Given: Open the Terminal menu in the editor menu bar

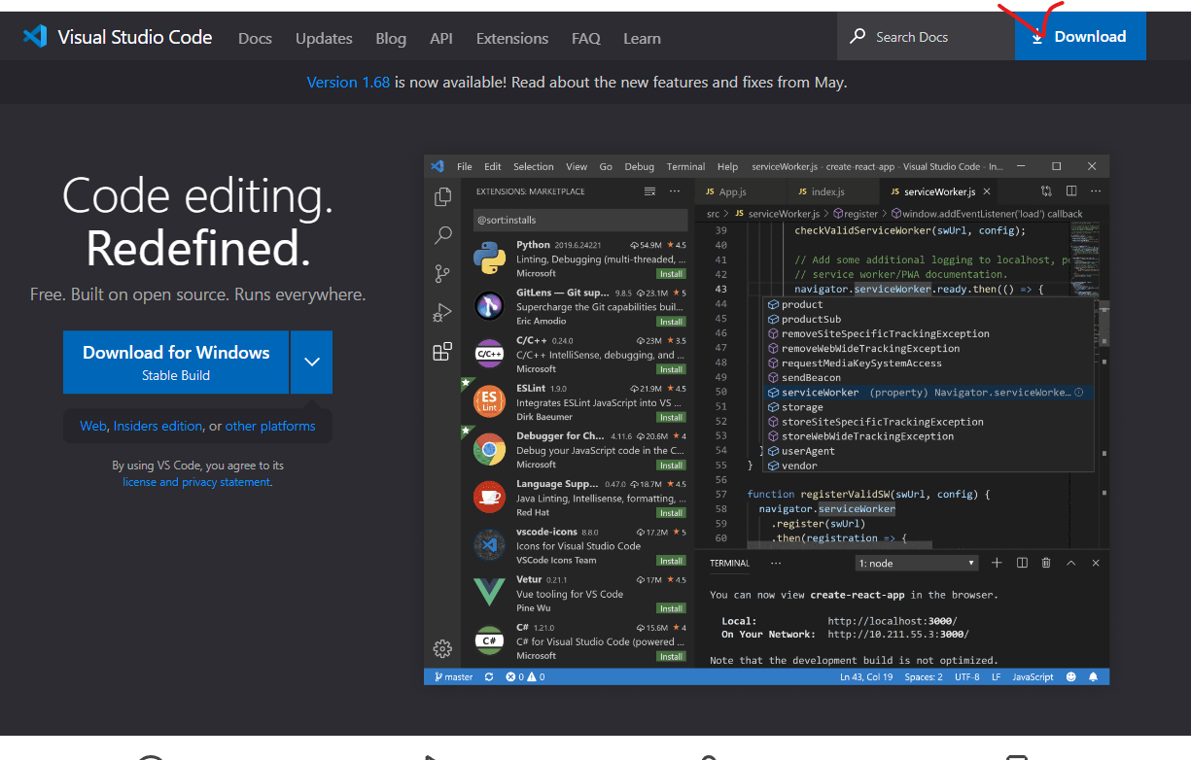Looking at the screenshot, I should 685,166.
